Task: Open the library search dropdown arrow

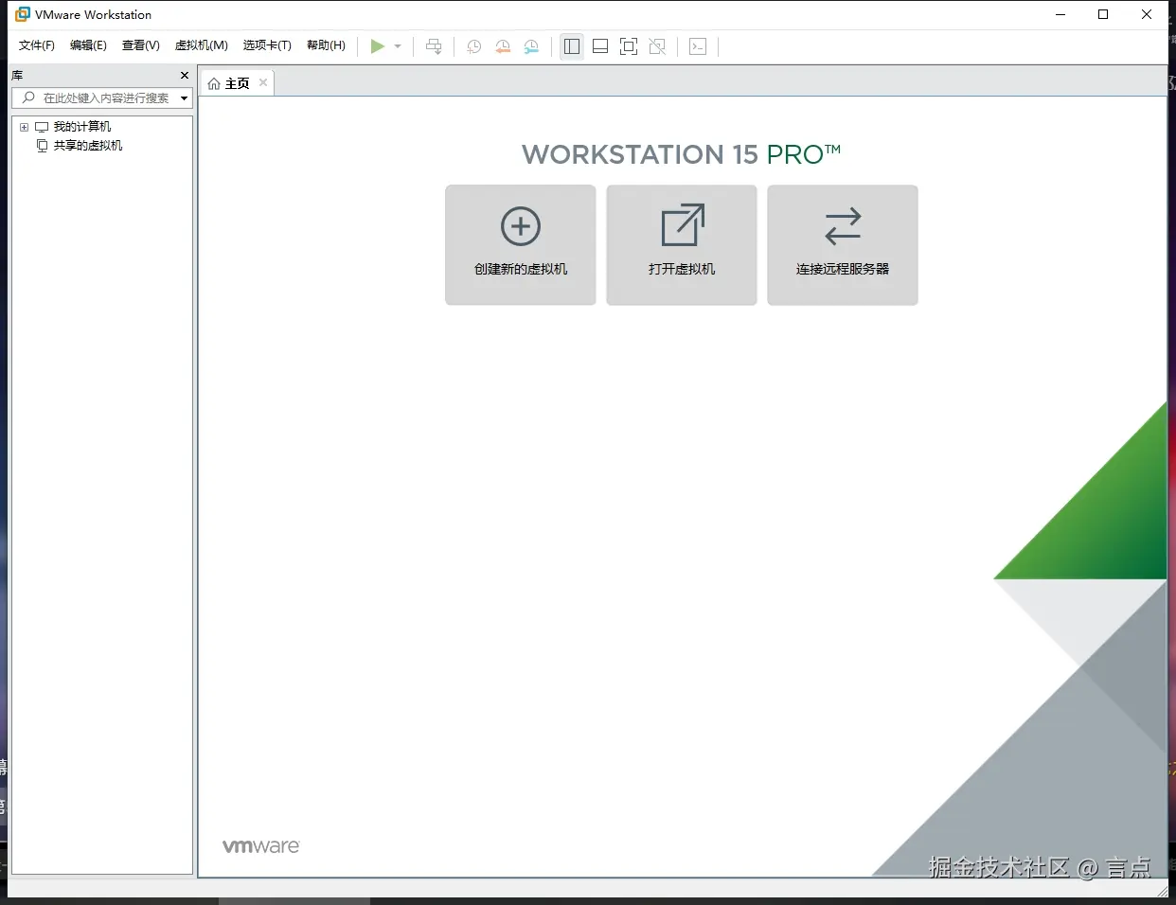Action: click(184, 98)
